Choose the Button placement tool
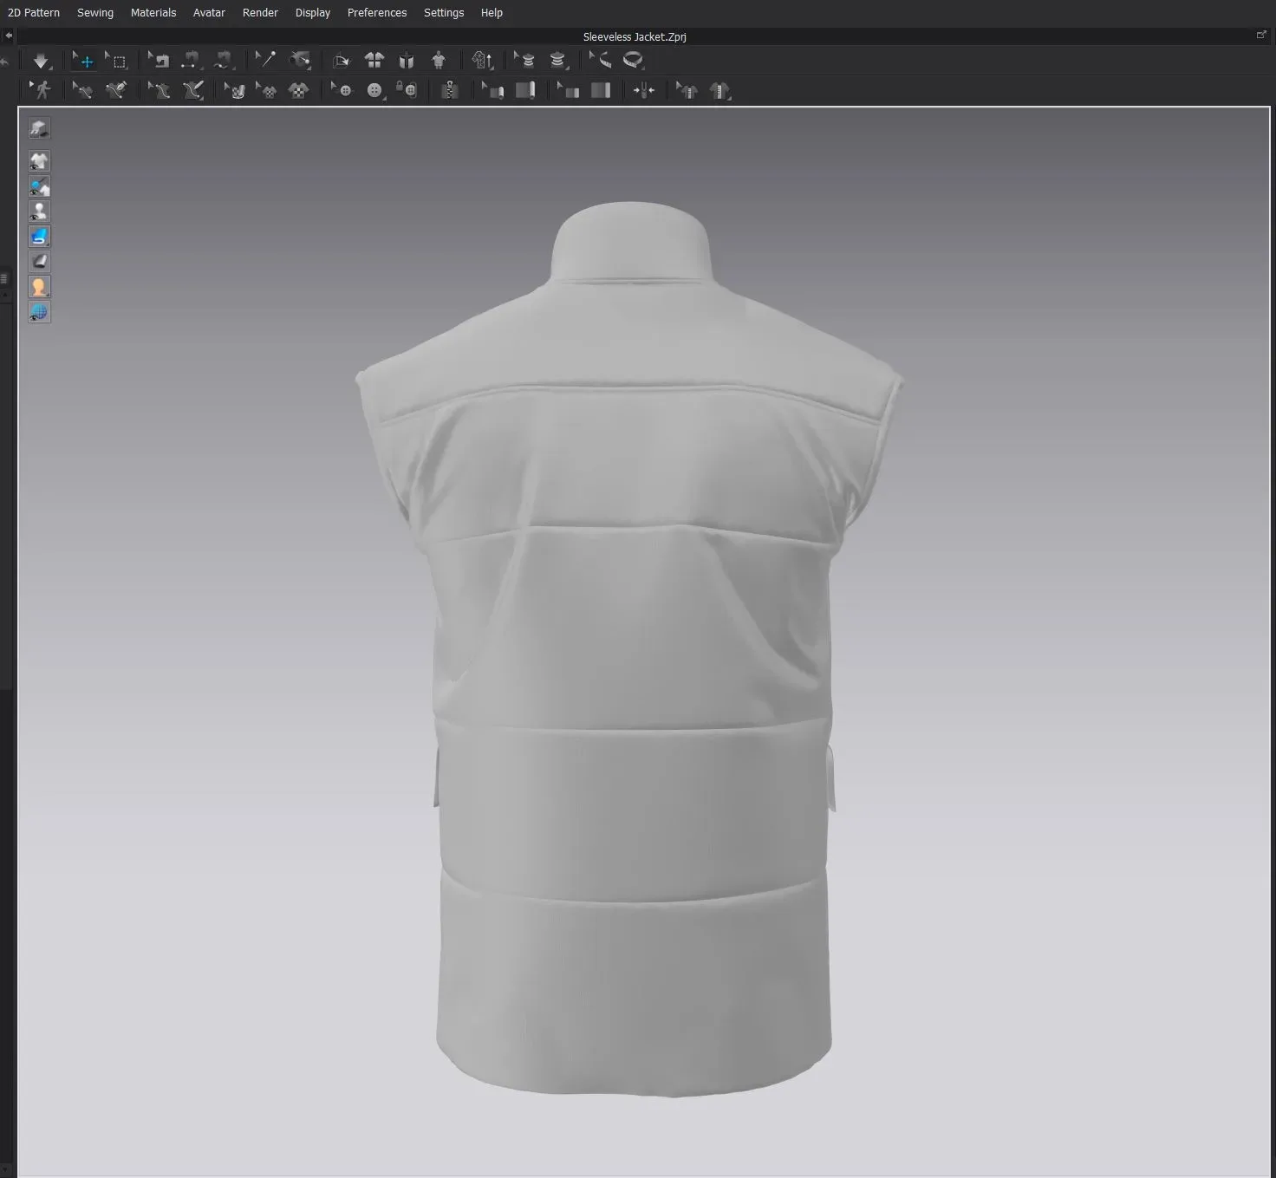Image resolution: width=1276 pixels, height=1178 pixels. click(375, 90)
